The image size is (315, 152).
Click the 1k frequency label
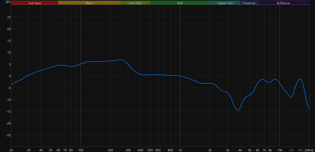click(x=180, y=150)
